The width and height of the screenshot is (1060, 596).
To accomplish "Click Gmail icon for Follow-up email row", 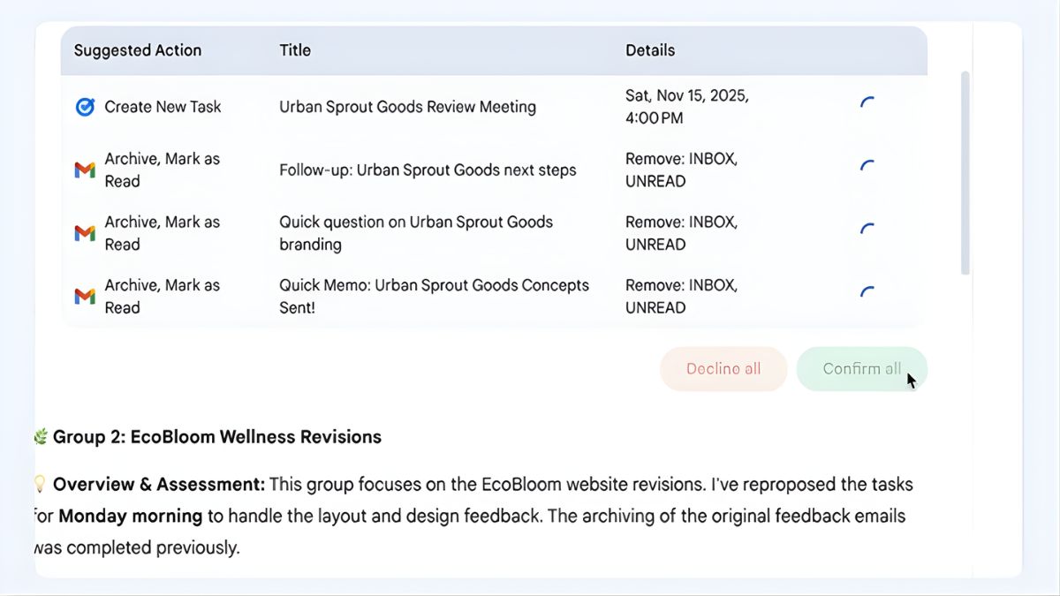I will tap(85, 170).
